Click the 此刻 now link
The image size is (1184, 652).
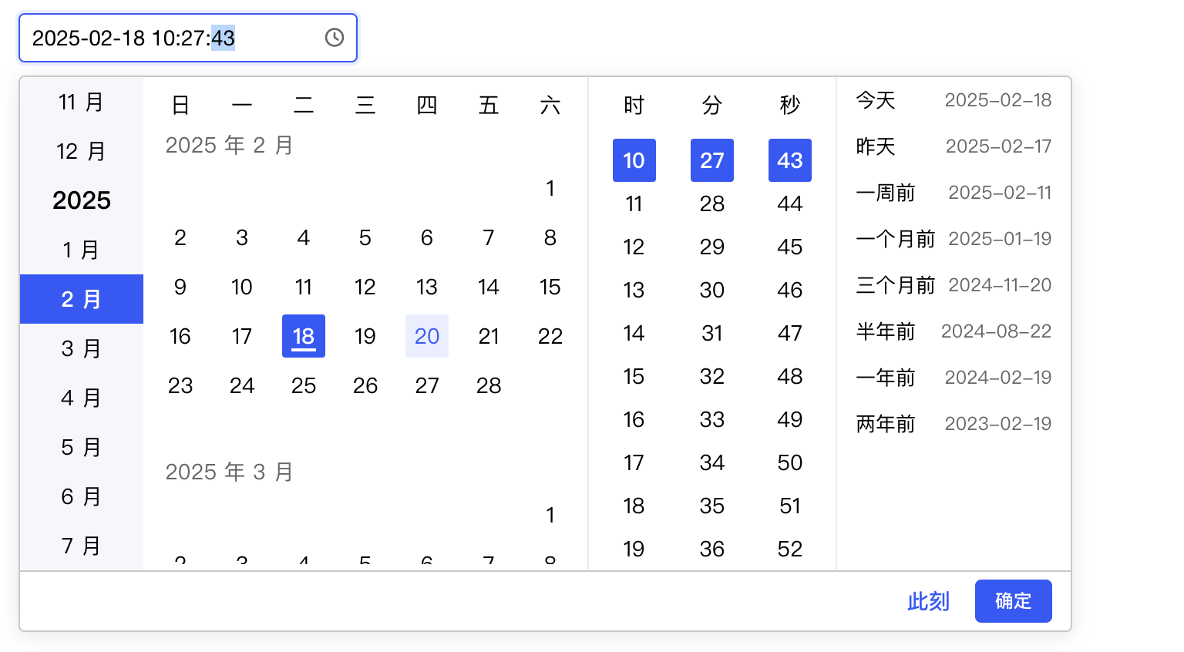tap(928, 601)
